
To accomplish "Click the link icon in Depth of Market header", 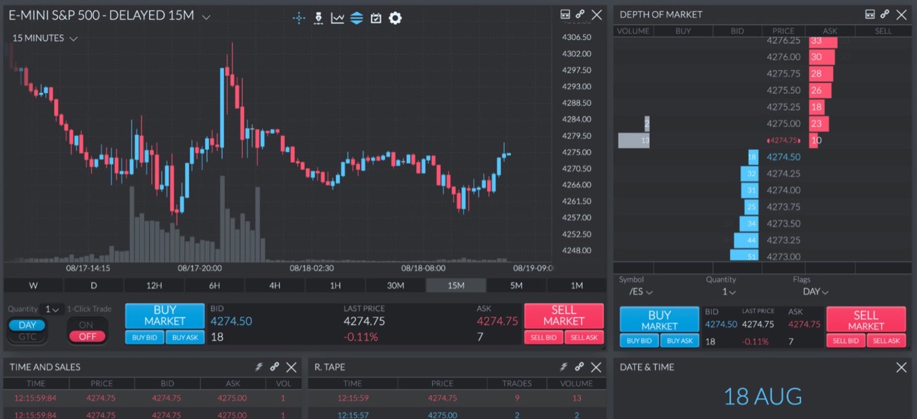I will click(885, 14).
